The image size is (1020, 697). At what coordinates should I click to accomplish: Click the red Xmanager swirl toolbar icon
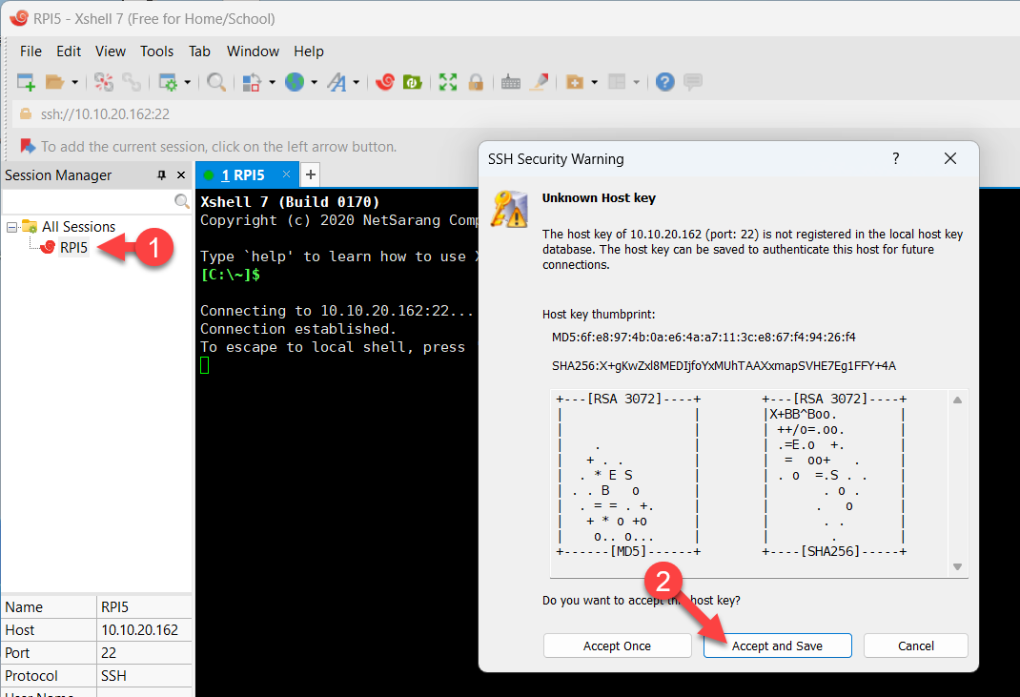coord(385,82)
